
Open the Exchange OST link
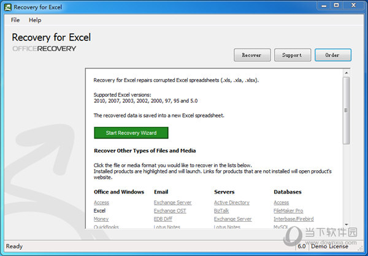[170, 211]
